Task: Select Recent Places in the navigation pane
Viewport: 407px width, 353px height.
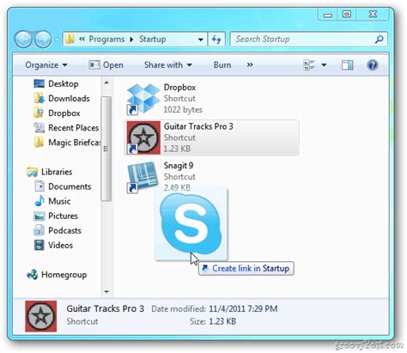Action: (x=73, y=128)
